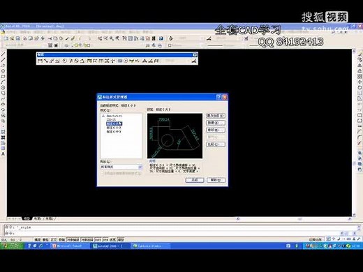This screenshot has height=272, width=363.
Task: Pick the Angular dimension tool
Action: pos(82,61)
